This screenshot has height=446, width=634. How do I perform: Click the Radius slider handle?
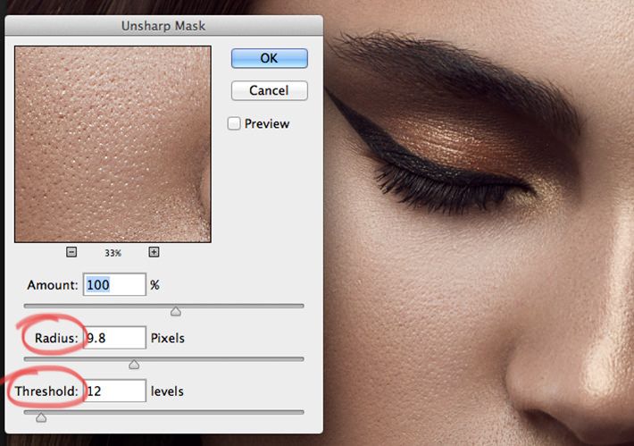click(134, 365)
